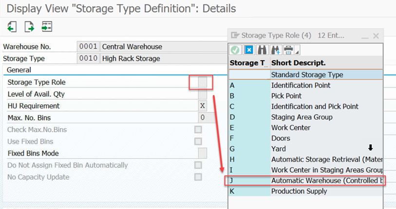Select Work Center in Staging Areas entry
396x209 pixels.
pos(306,170)
